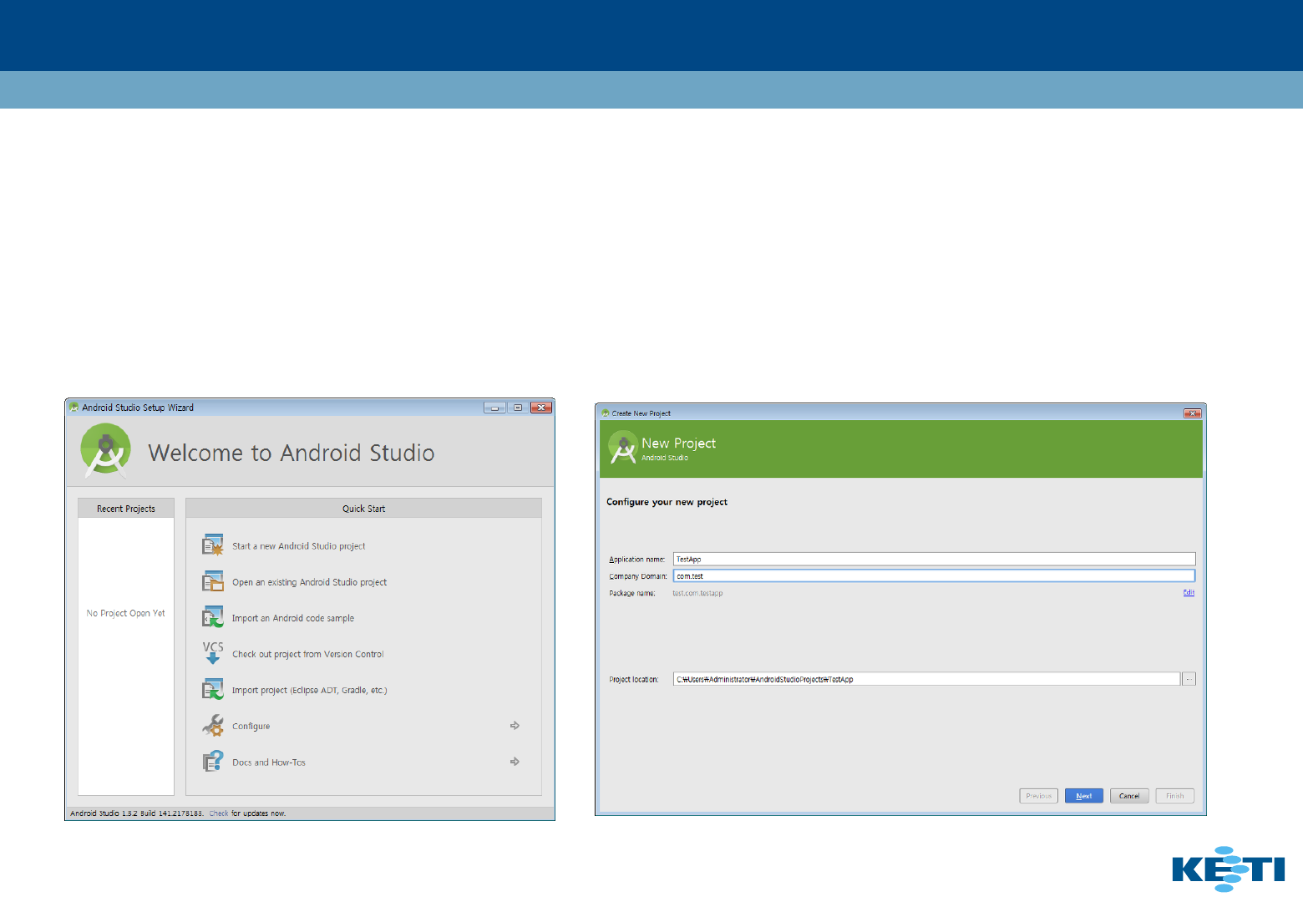Click the 'Import an Android code sample' icon
Screen dimensions: 1303x902
(x=213, y=617)
